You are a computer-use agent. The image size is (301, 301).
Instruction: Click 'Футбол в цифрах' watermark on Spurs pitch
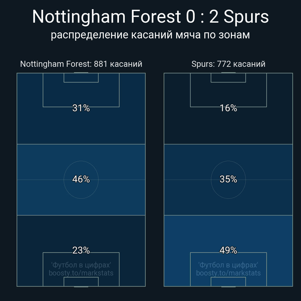point(228,265)
